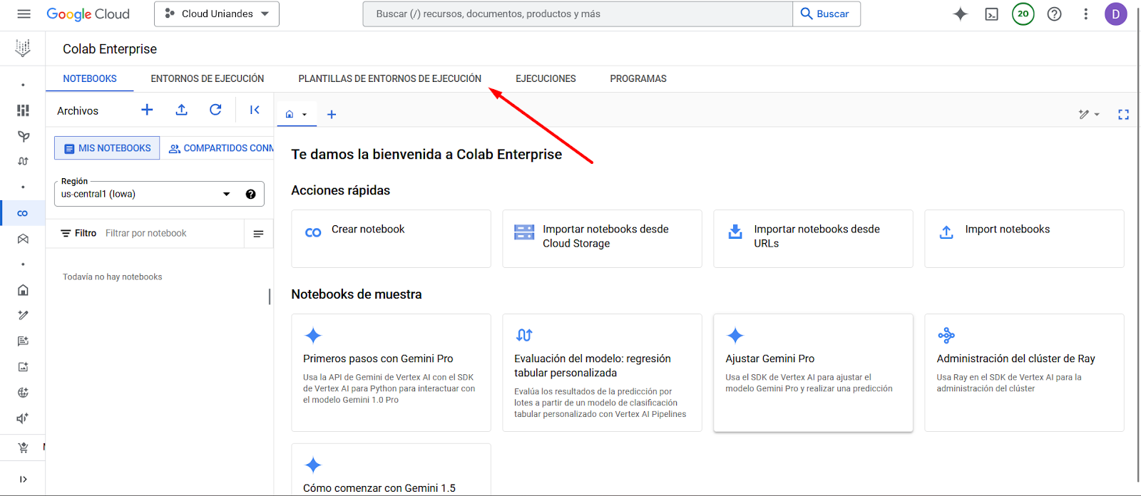Select the MIS NOTEBOOKS toggle
This screenshot has width=1141, height=496.
click(x=107, y=148)
